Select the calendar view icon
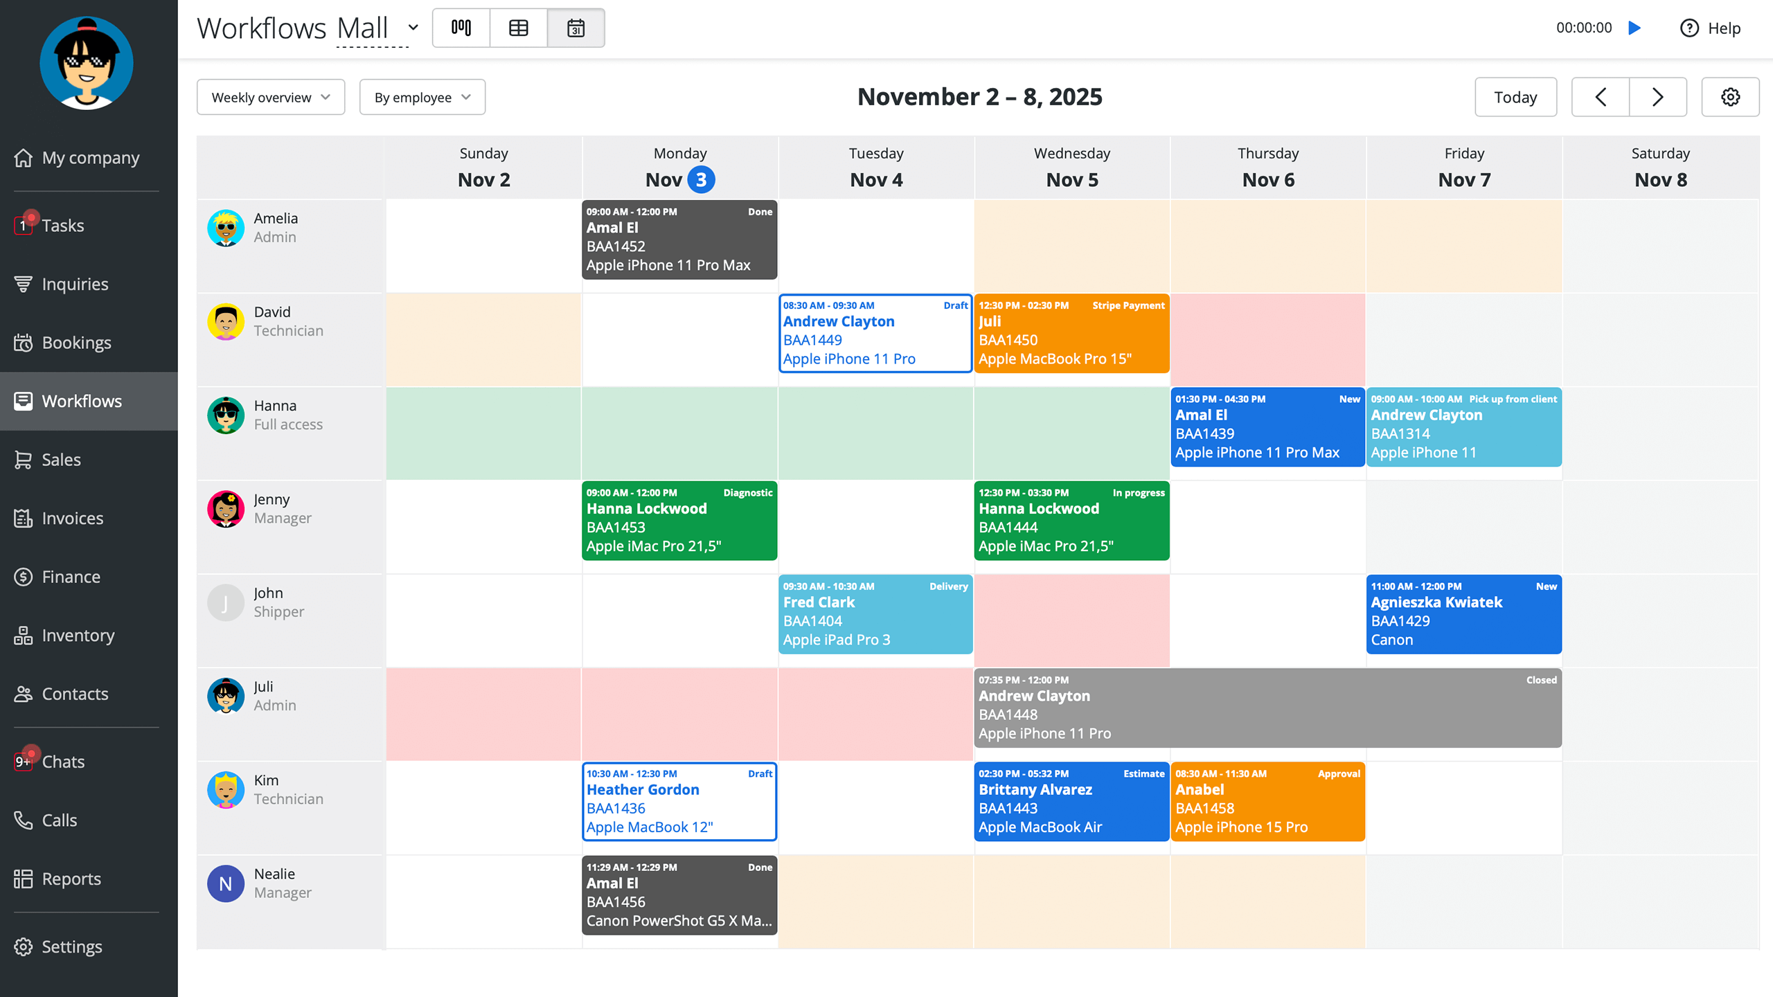The height and width of the screenshot is (997, 1773). (x=576, y=28)
